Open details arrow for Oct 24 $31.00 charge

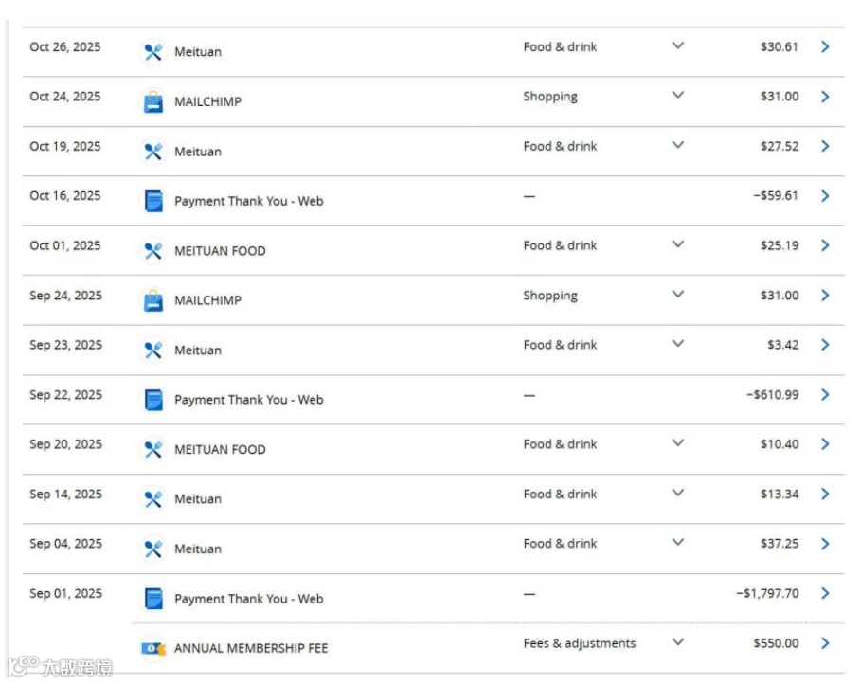tap(825, 97)
